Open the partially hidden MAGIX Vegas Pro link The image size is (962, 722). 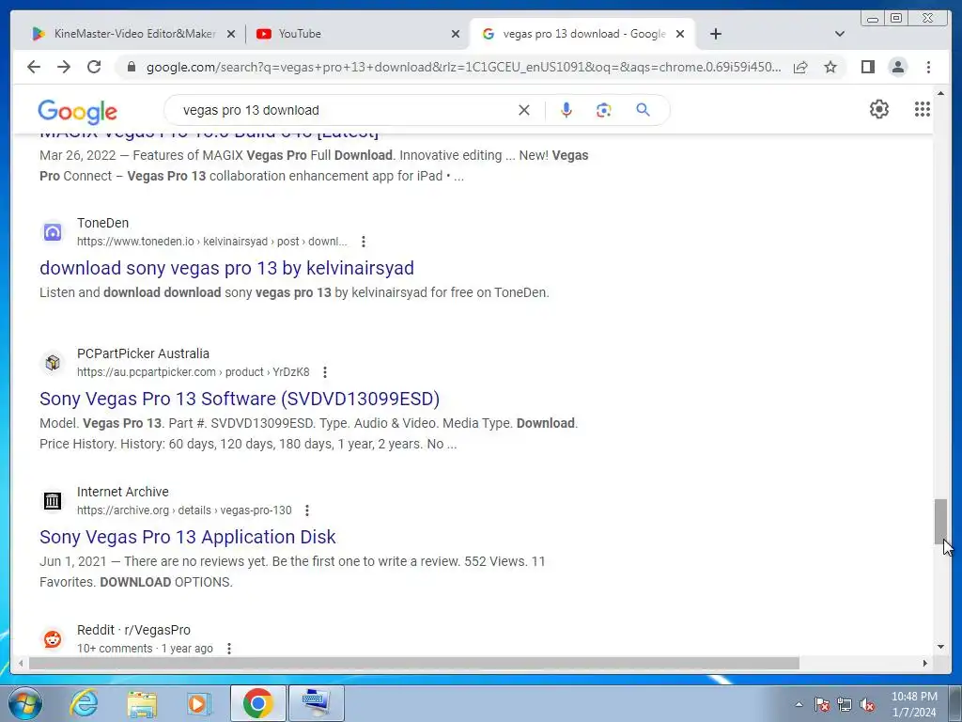pos(209,135)
